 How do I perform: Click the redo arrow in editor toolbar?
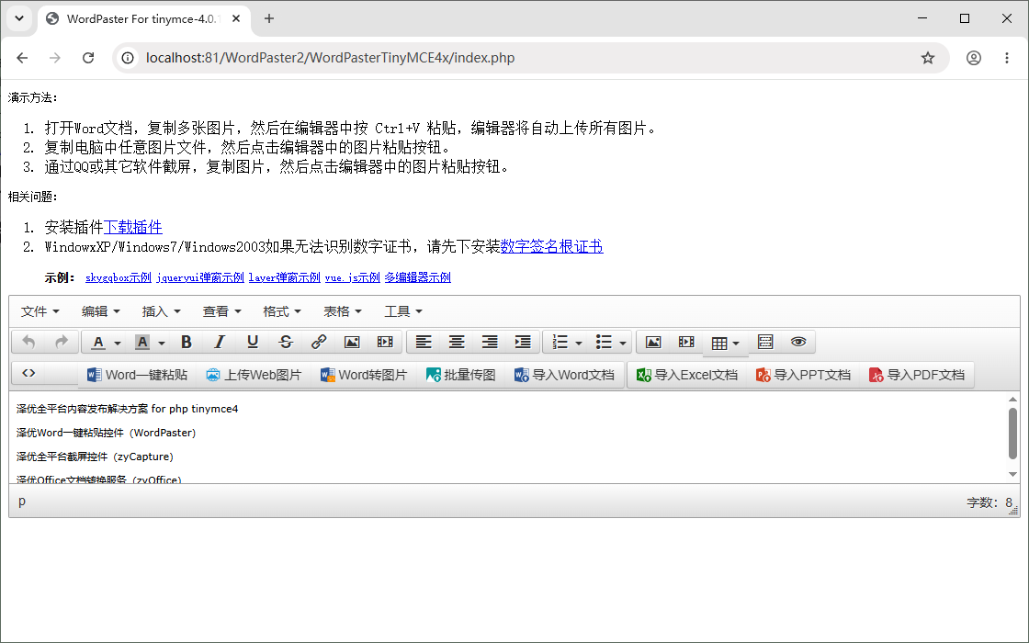[61, 342]
